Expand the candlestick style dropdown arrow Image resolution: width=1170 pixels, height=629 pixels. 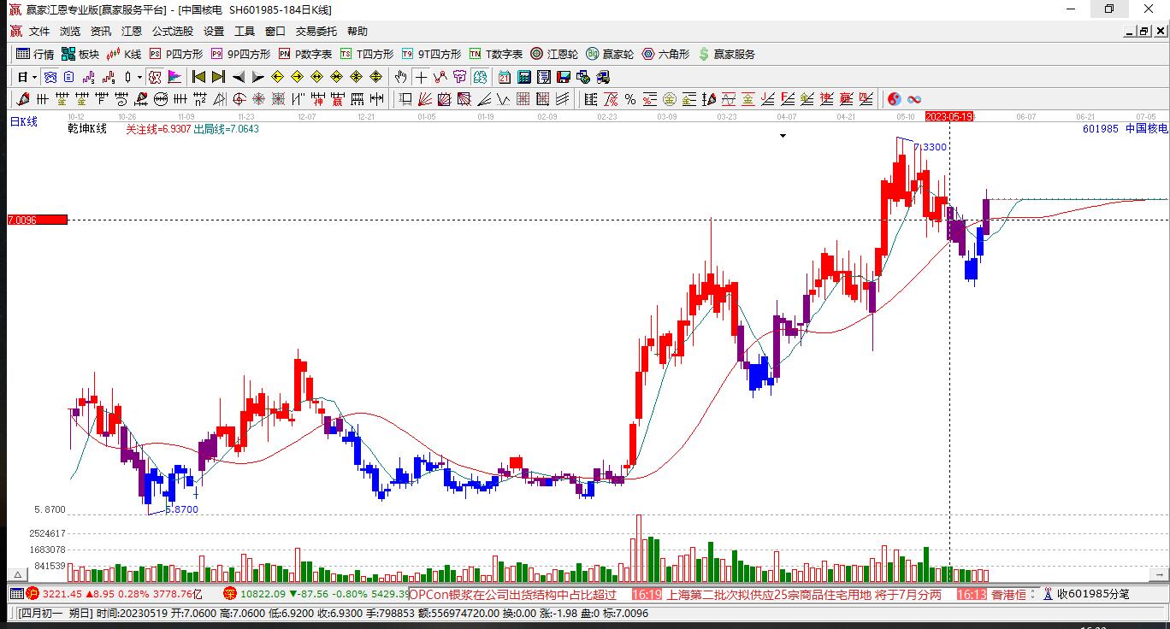140,77
